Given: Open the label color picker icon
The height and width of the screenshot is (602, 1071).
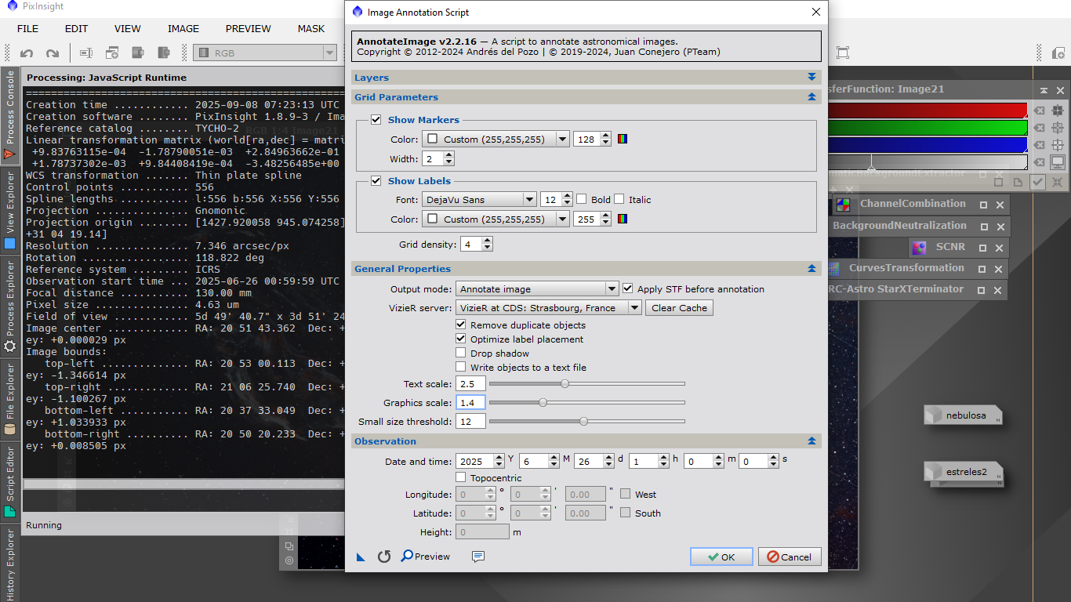Looking at the screenshot, I should click(x=623, y=219).
